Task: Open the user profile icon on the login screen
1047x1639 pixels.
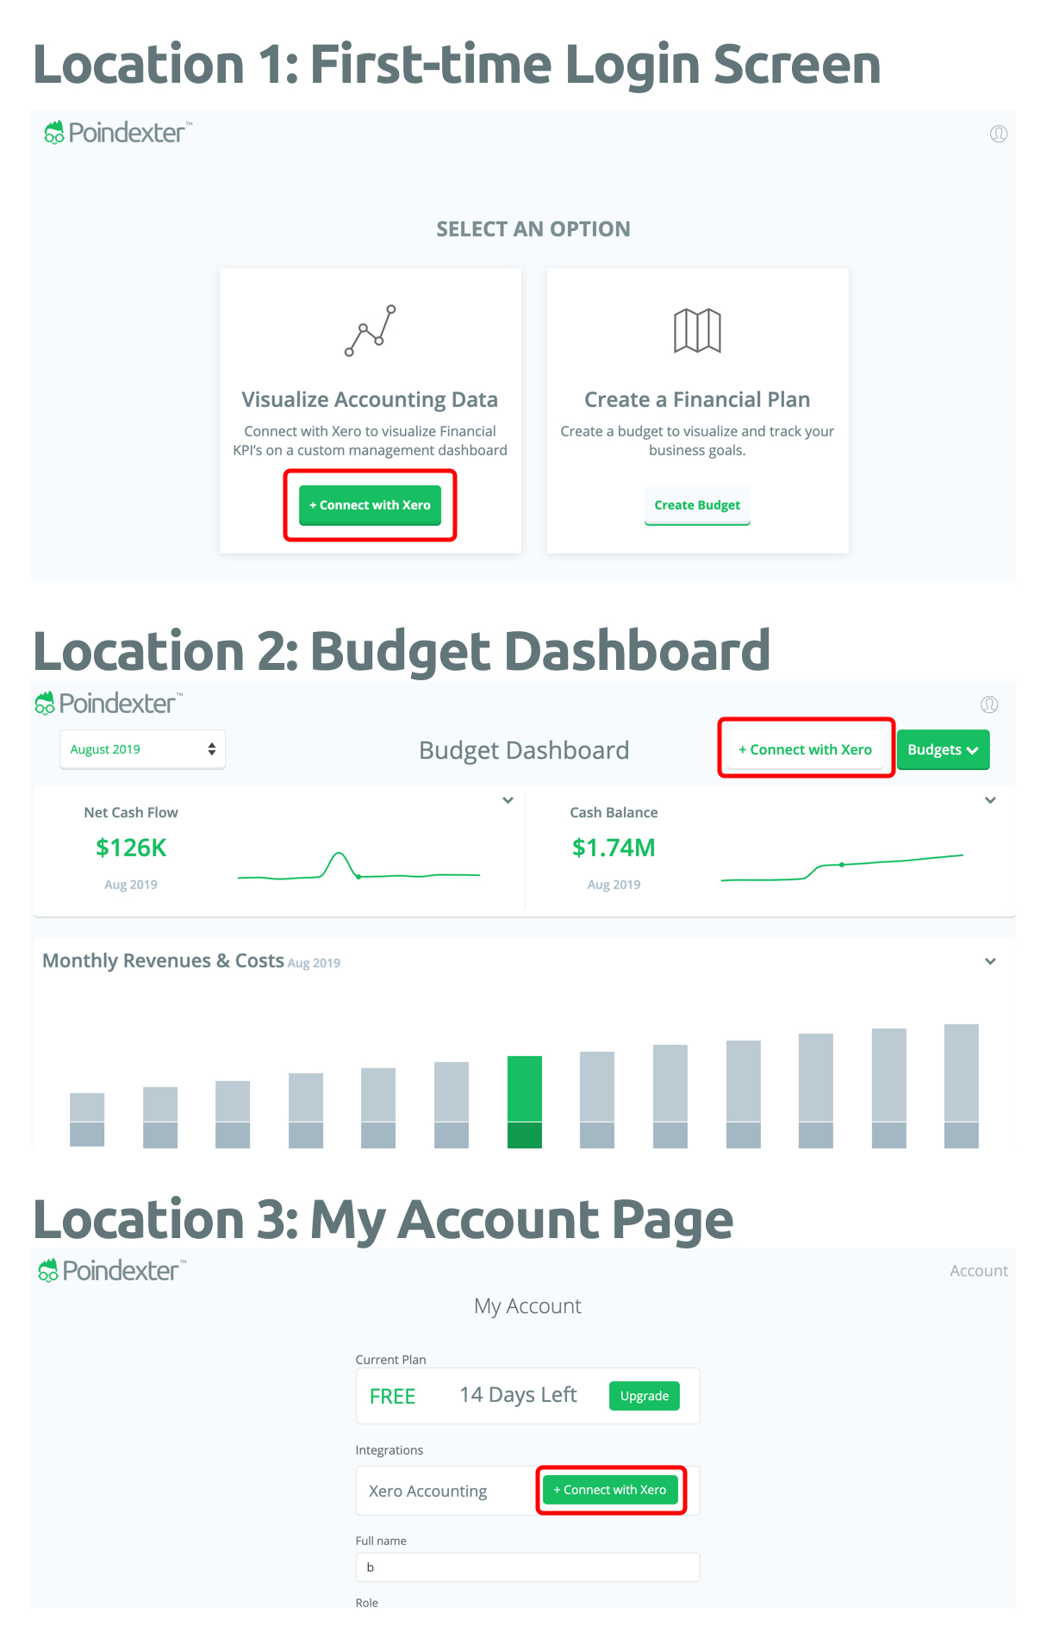Action: [999, 134]
